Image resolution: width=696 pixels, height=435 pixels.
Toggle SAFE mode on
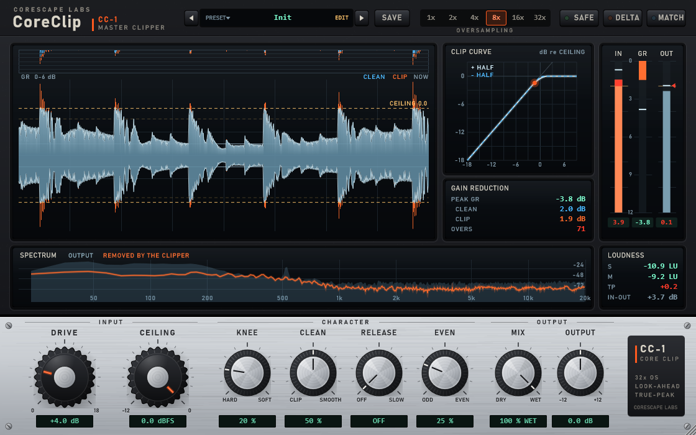click(579, 18)
